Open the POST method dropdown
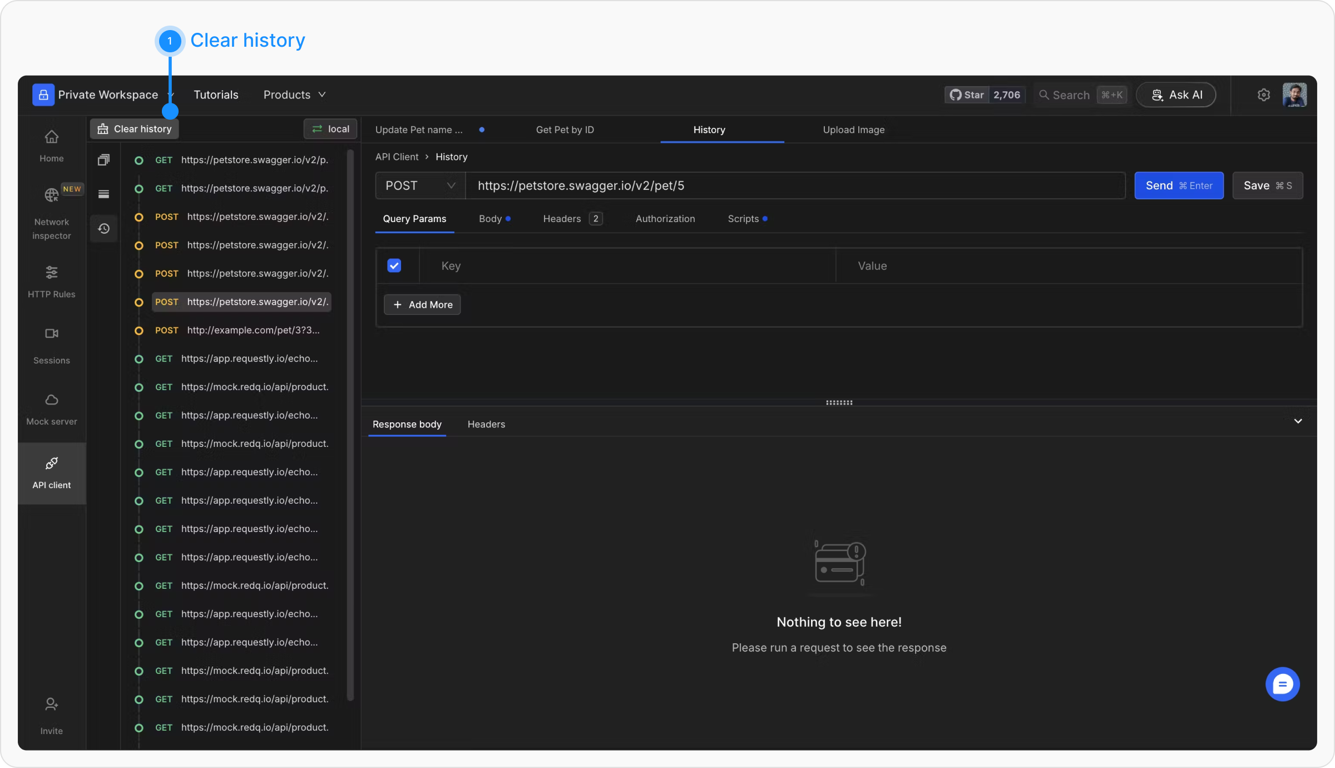 [420, 186]
